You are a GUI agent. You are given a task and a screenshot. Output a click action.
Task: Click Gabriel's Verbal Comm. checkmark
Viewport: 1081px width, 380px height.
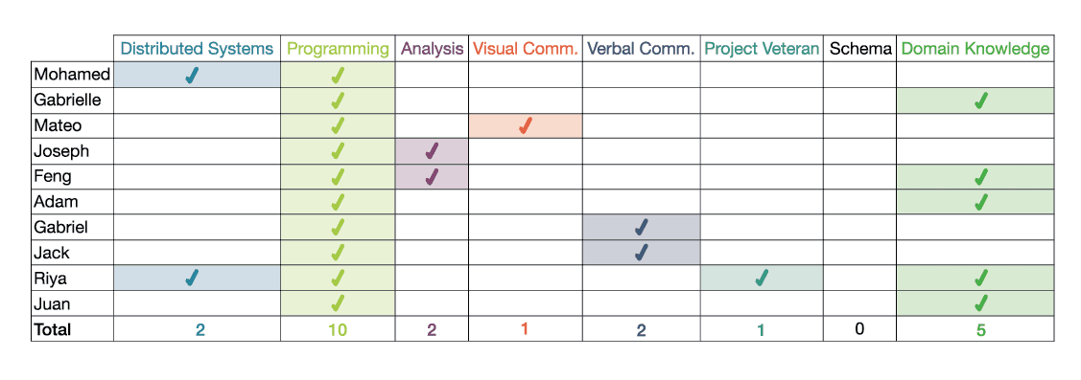642,227
